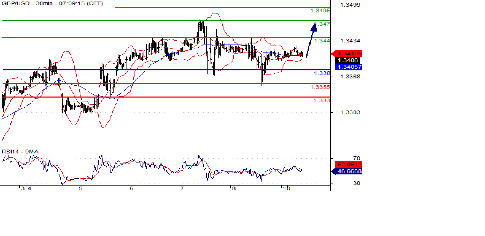The height and width of the screenshot is (236, 485).
Task: Click the RSI 30 level label
Action: [x=356, y=183]
